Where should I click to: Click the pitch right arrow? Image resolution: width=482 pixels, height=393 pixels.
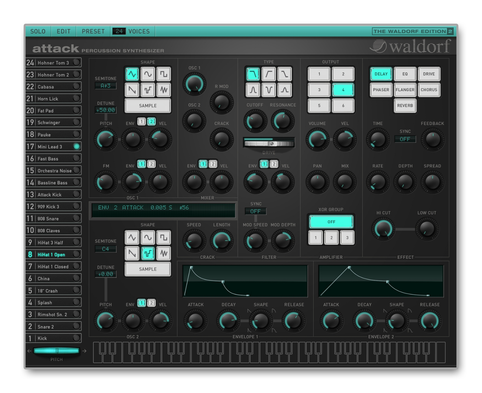(84, 351)
